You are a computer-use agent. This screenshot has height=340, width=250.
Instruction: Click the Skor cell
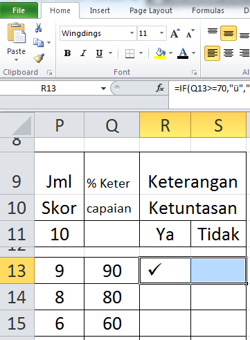coord(60,207)
